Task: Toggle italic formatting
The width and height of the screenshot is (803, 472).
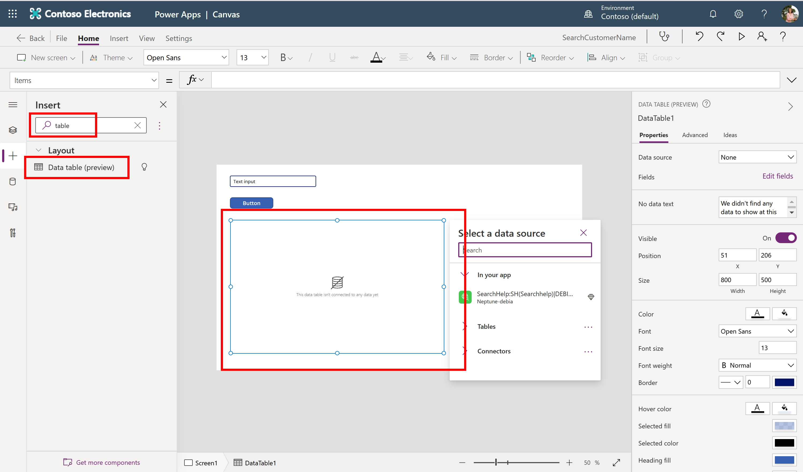Action: click(310, 58)
